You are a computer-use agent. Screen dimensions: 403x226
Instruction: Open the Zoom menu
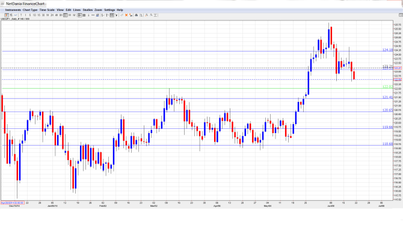click(98, 10)
